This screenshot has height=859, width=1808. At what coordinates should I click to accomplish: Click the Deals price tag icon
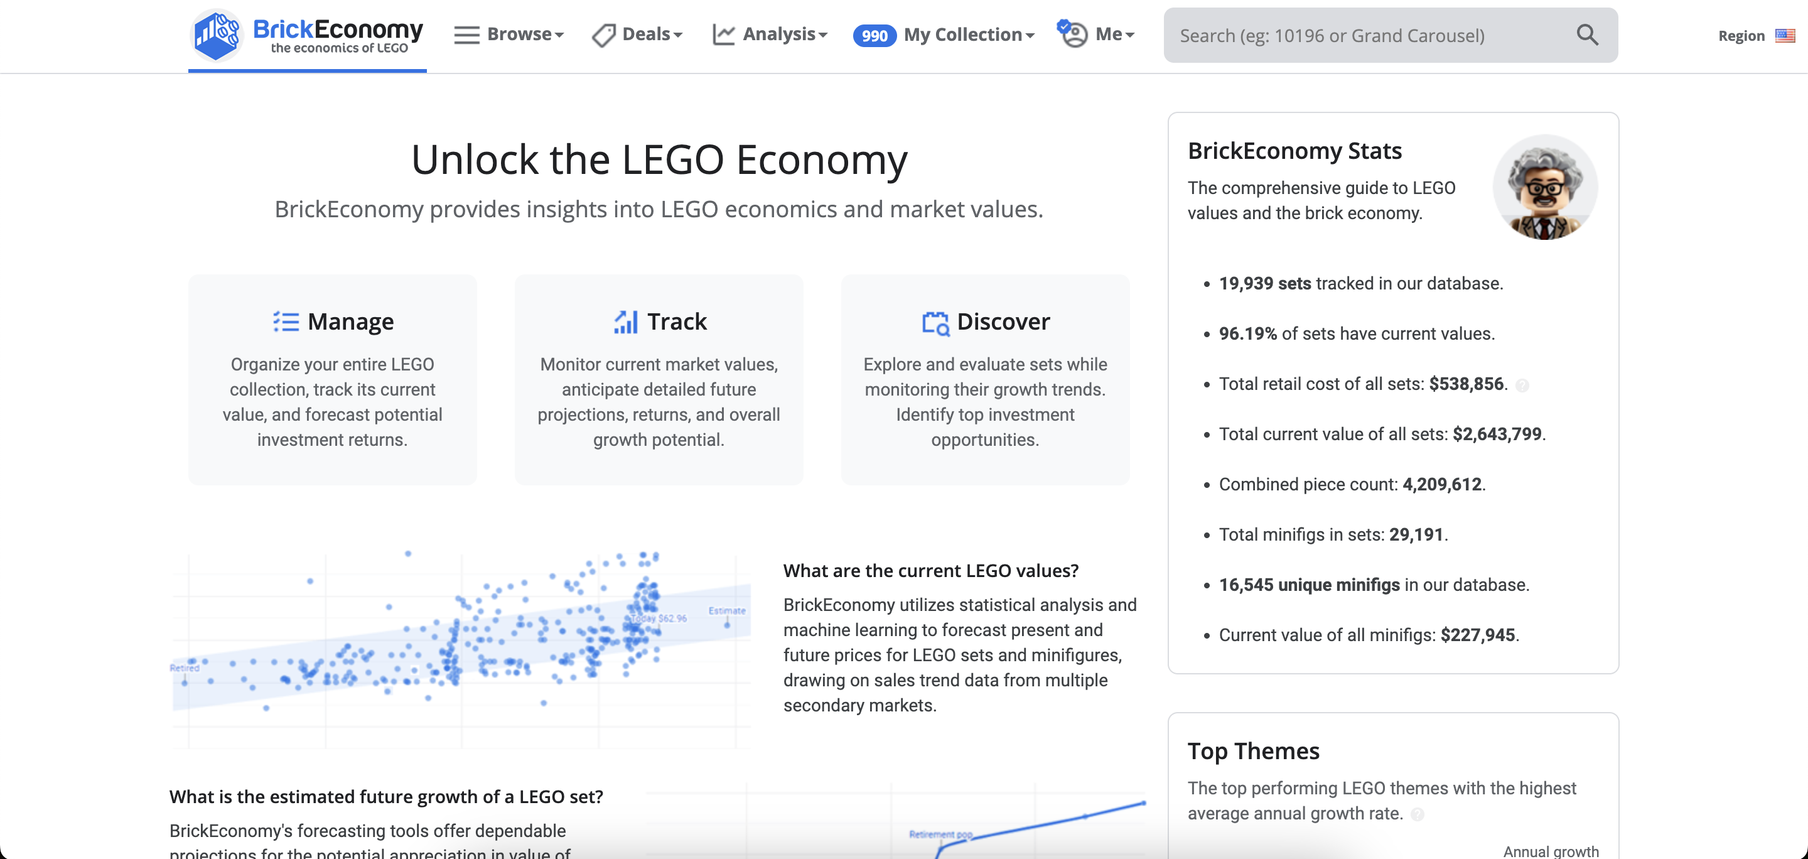pos(603,35)
